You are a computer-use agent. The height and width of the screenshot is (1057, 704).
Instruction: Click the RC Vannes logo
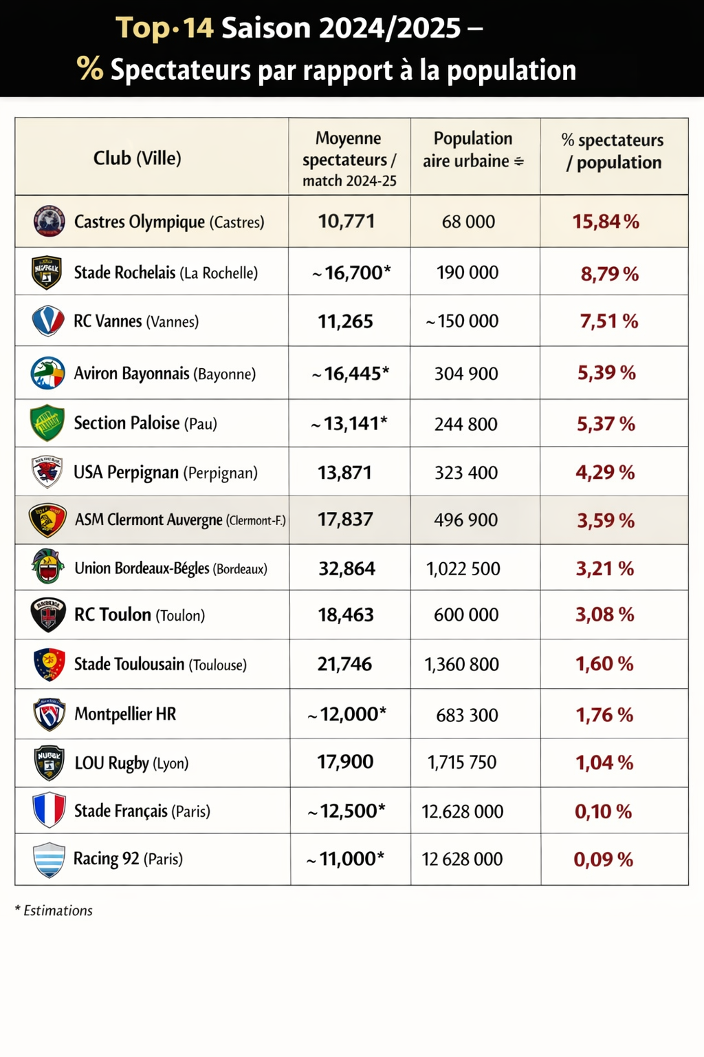tap(48, 321)
